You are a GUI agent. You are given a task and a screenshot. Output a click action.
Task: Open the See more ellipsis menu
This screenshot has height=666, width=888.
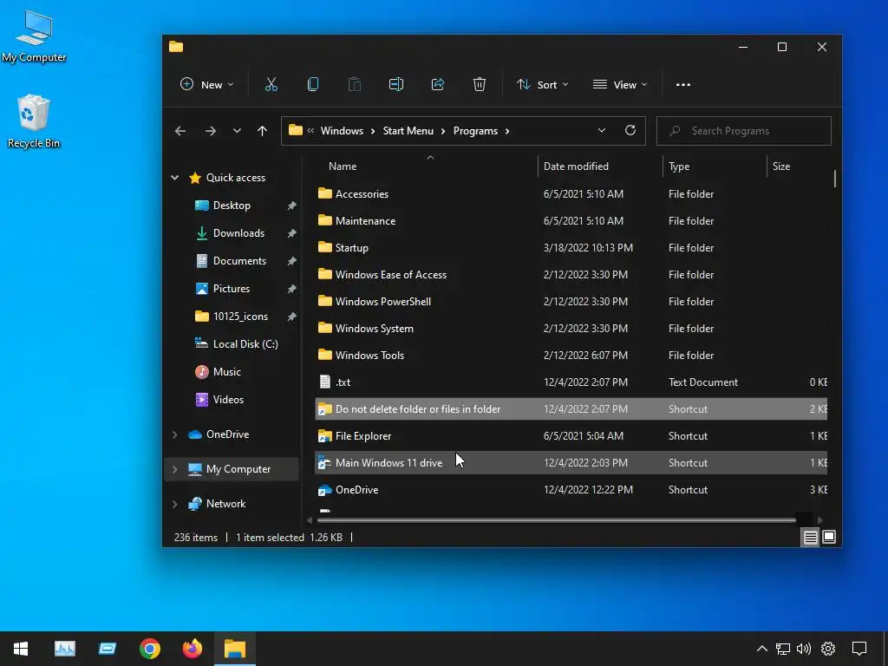pos(683,84)
